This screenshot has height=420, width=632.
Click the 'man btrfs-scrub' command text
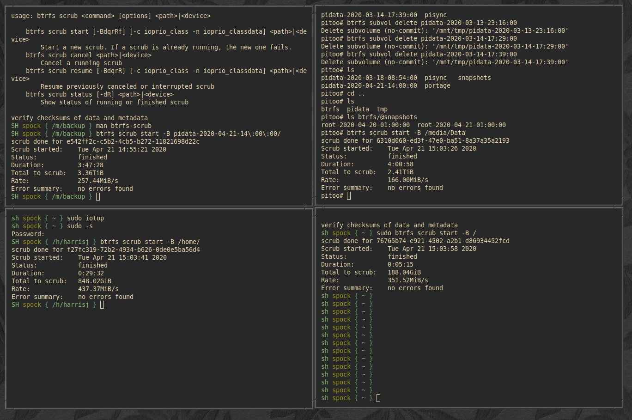click(x=123, y=126)
